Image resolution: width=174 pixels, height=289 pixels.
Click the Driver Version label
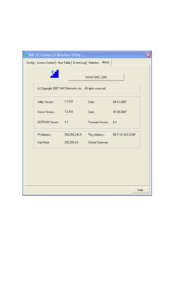[x=46, y=112]
